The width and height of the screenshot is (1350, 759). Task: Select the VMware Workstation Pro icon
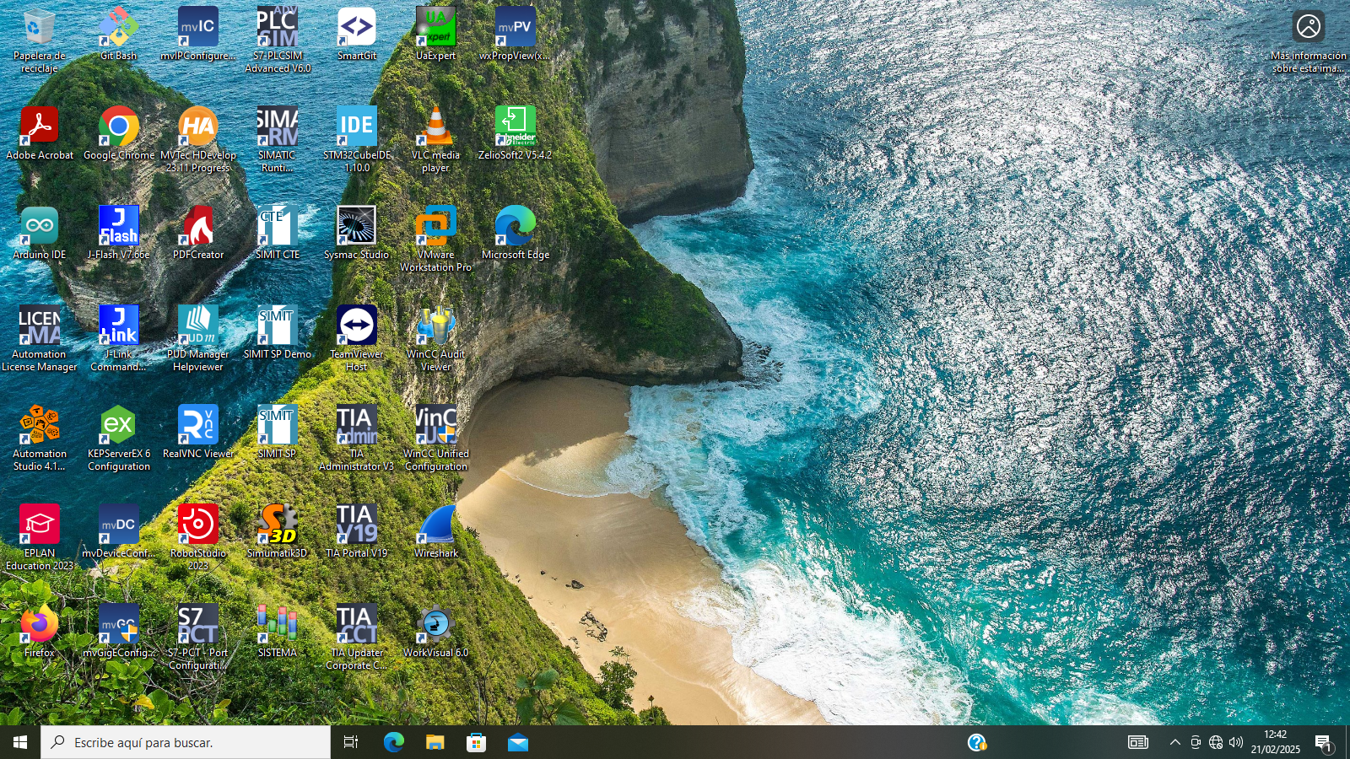tap(436, 227)
